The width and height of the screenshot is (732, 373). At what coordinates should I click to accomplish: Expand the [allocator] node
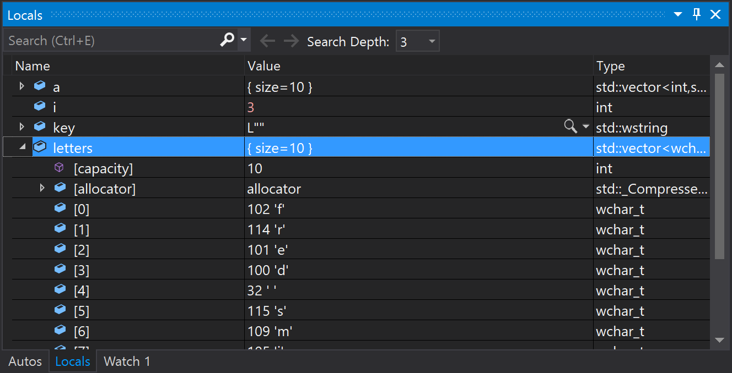[42, 187]
